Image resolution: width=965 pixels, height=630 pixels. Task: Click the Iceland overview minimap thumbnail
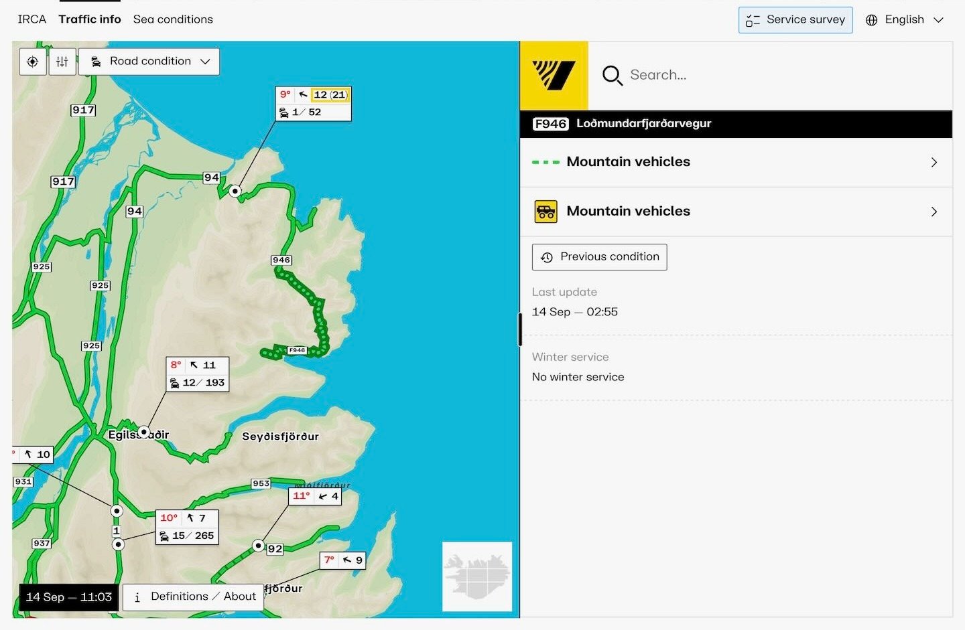pyautogui.click(x=476, y=576)
